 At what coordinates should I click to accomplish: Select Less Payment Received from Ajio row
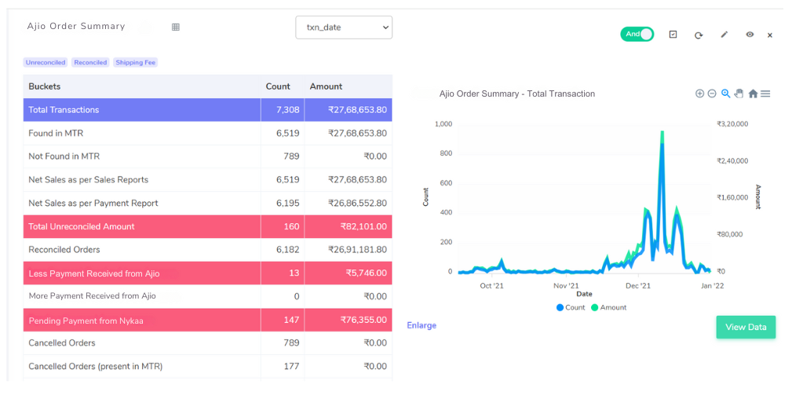coord(207,273)
